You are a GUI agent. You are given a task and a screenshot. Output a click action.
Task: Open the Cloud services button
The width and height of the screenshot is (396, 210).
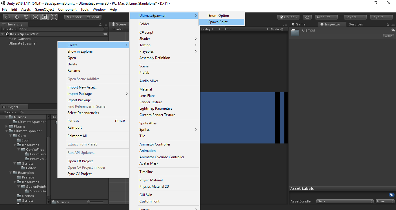(x=308, y=17)
